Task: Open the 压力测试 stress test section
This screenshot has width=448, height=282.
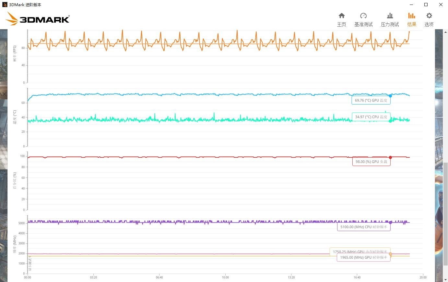Action: [390, 19]
